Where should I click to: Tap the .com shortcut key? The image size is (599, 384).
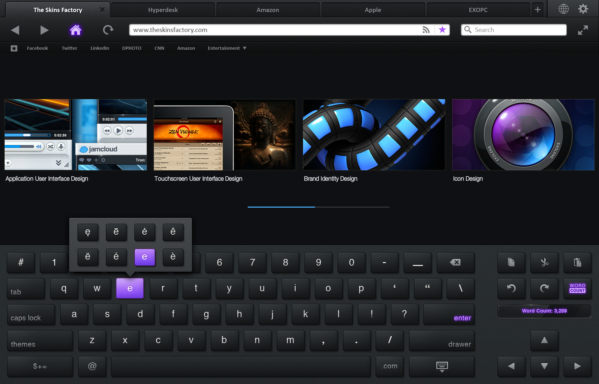click(390, 366)
